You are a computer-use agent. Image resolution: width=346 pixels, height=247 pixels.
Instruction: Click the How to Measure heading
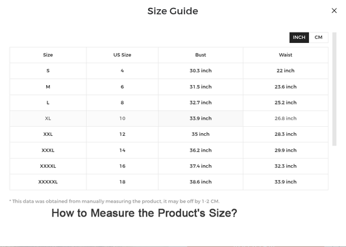pos(144,213)
